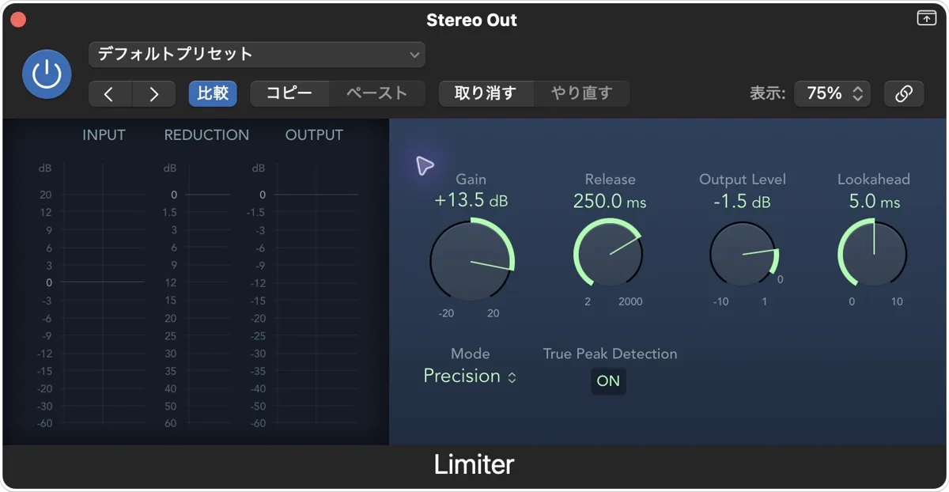
Task: Click the Gain knob
Action: (472, 261)
